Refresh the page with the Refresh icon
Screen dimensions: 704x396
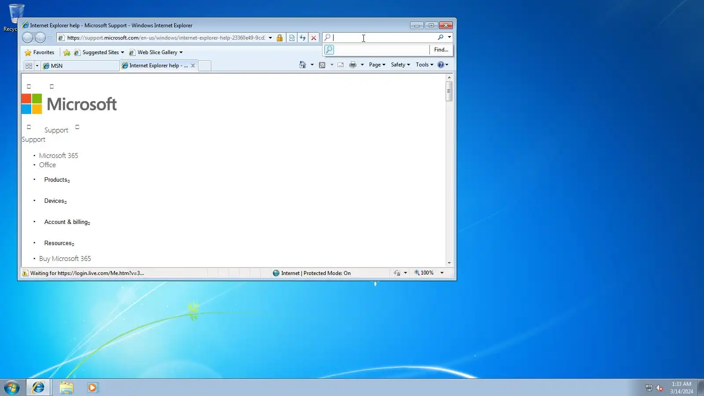click(x=303, y=38)
